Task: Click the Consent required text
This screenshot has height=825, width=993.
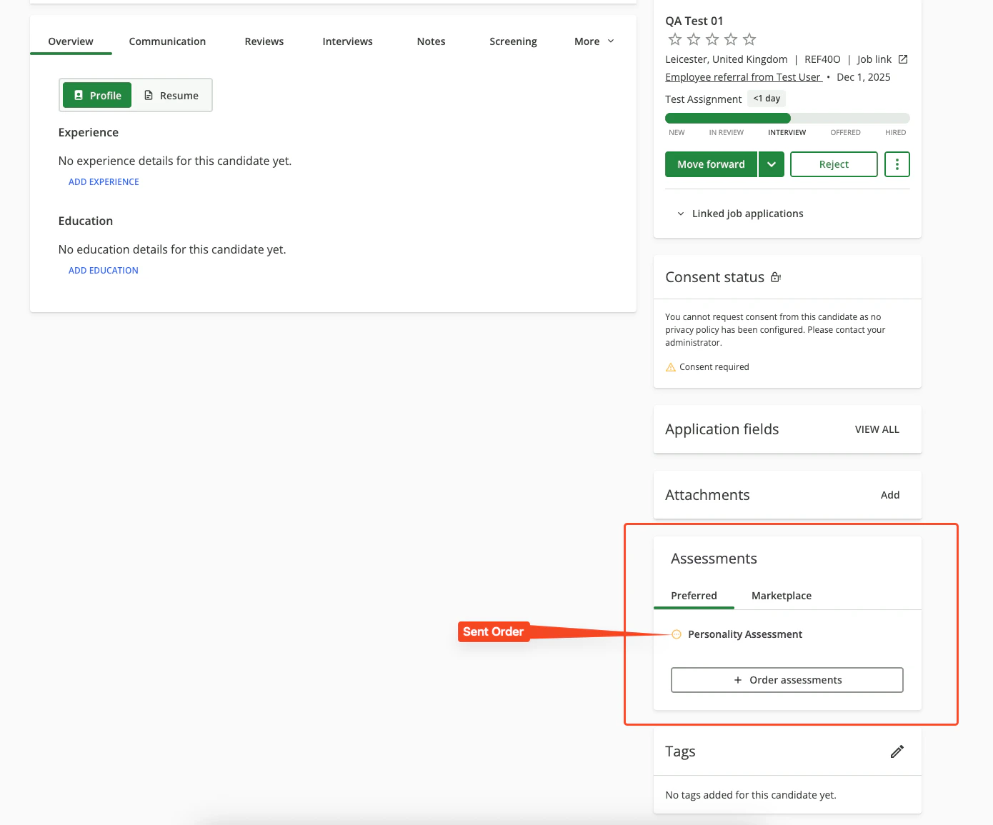Action: (x=714, y=367)
